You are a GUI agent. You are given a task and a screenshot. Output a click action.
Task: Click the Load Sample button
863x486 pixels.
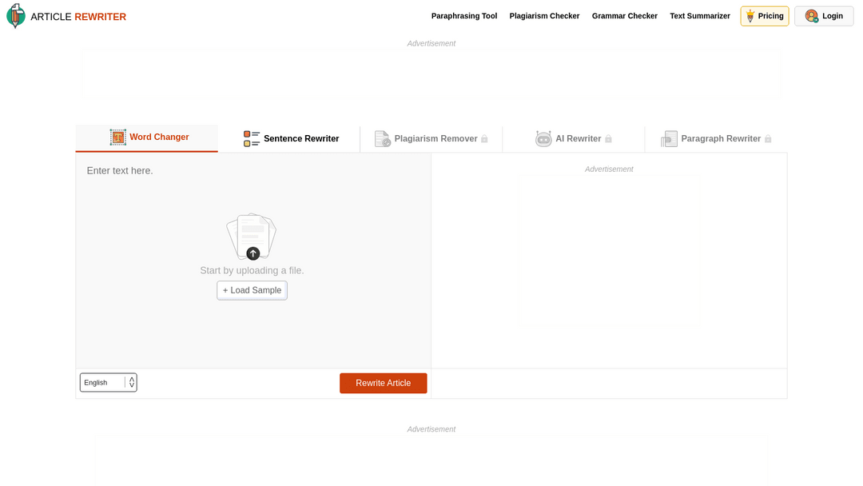(x=252, y=290)
